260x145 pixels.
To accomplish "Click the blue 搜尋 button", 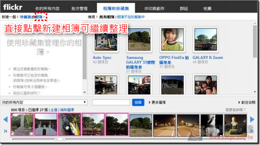I will pyautogui.click(x=138, y=102).
